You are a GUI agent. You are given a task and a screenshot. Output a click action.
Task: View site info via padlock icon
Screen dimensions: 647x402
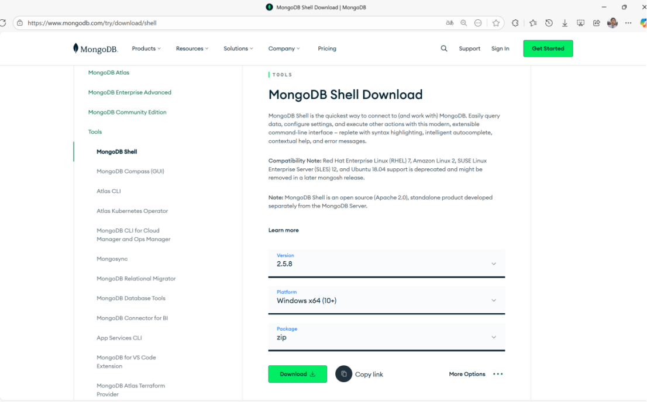[x=20, y=23]
